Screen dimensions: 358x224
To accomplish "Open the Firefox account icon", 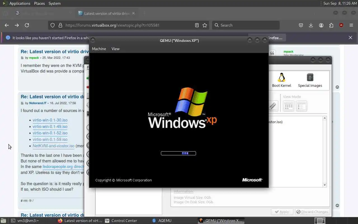I will [x=321, y=25].
